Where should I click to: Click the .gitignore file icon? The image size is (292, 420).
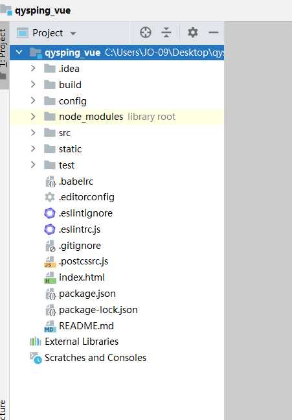point(51,246)
